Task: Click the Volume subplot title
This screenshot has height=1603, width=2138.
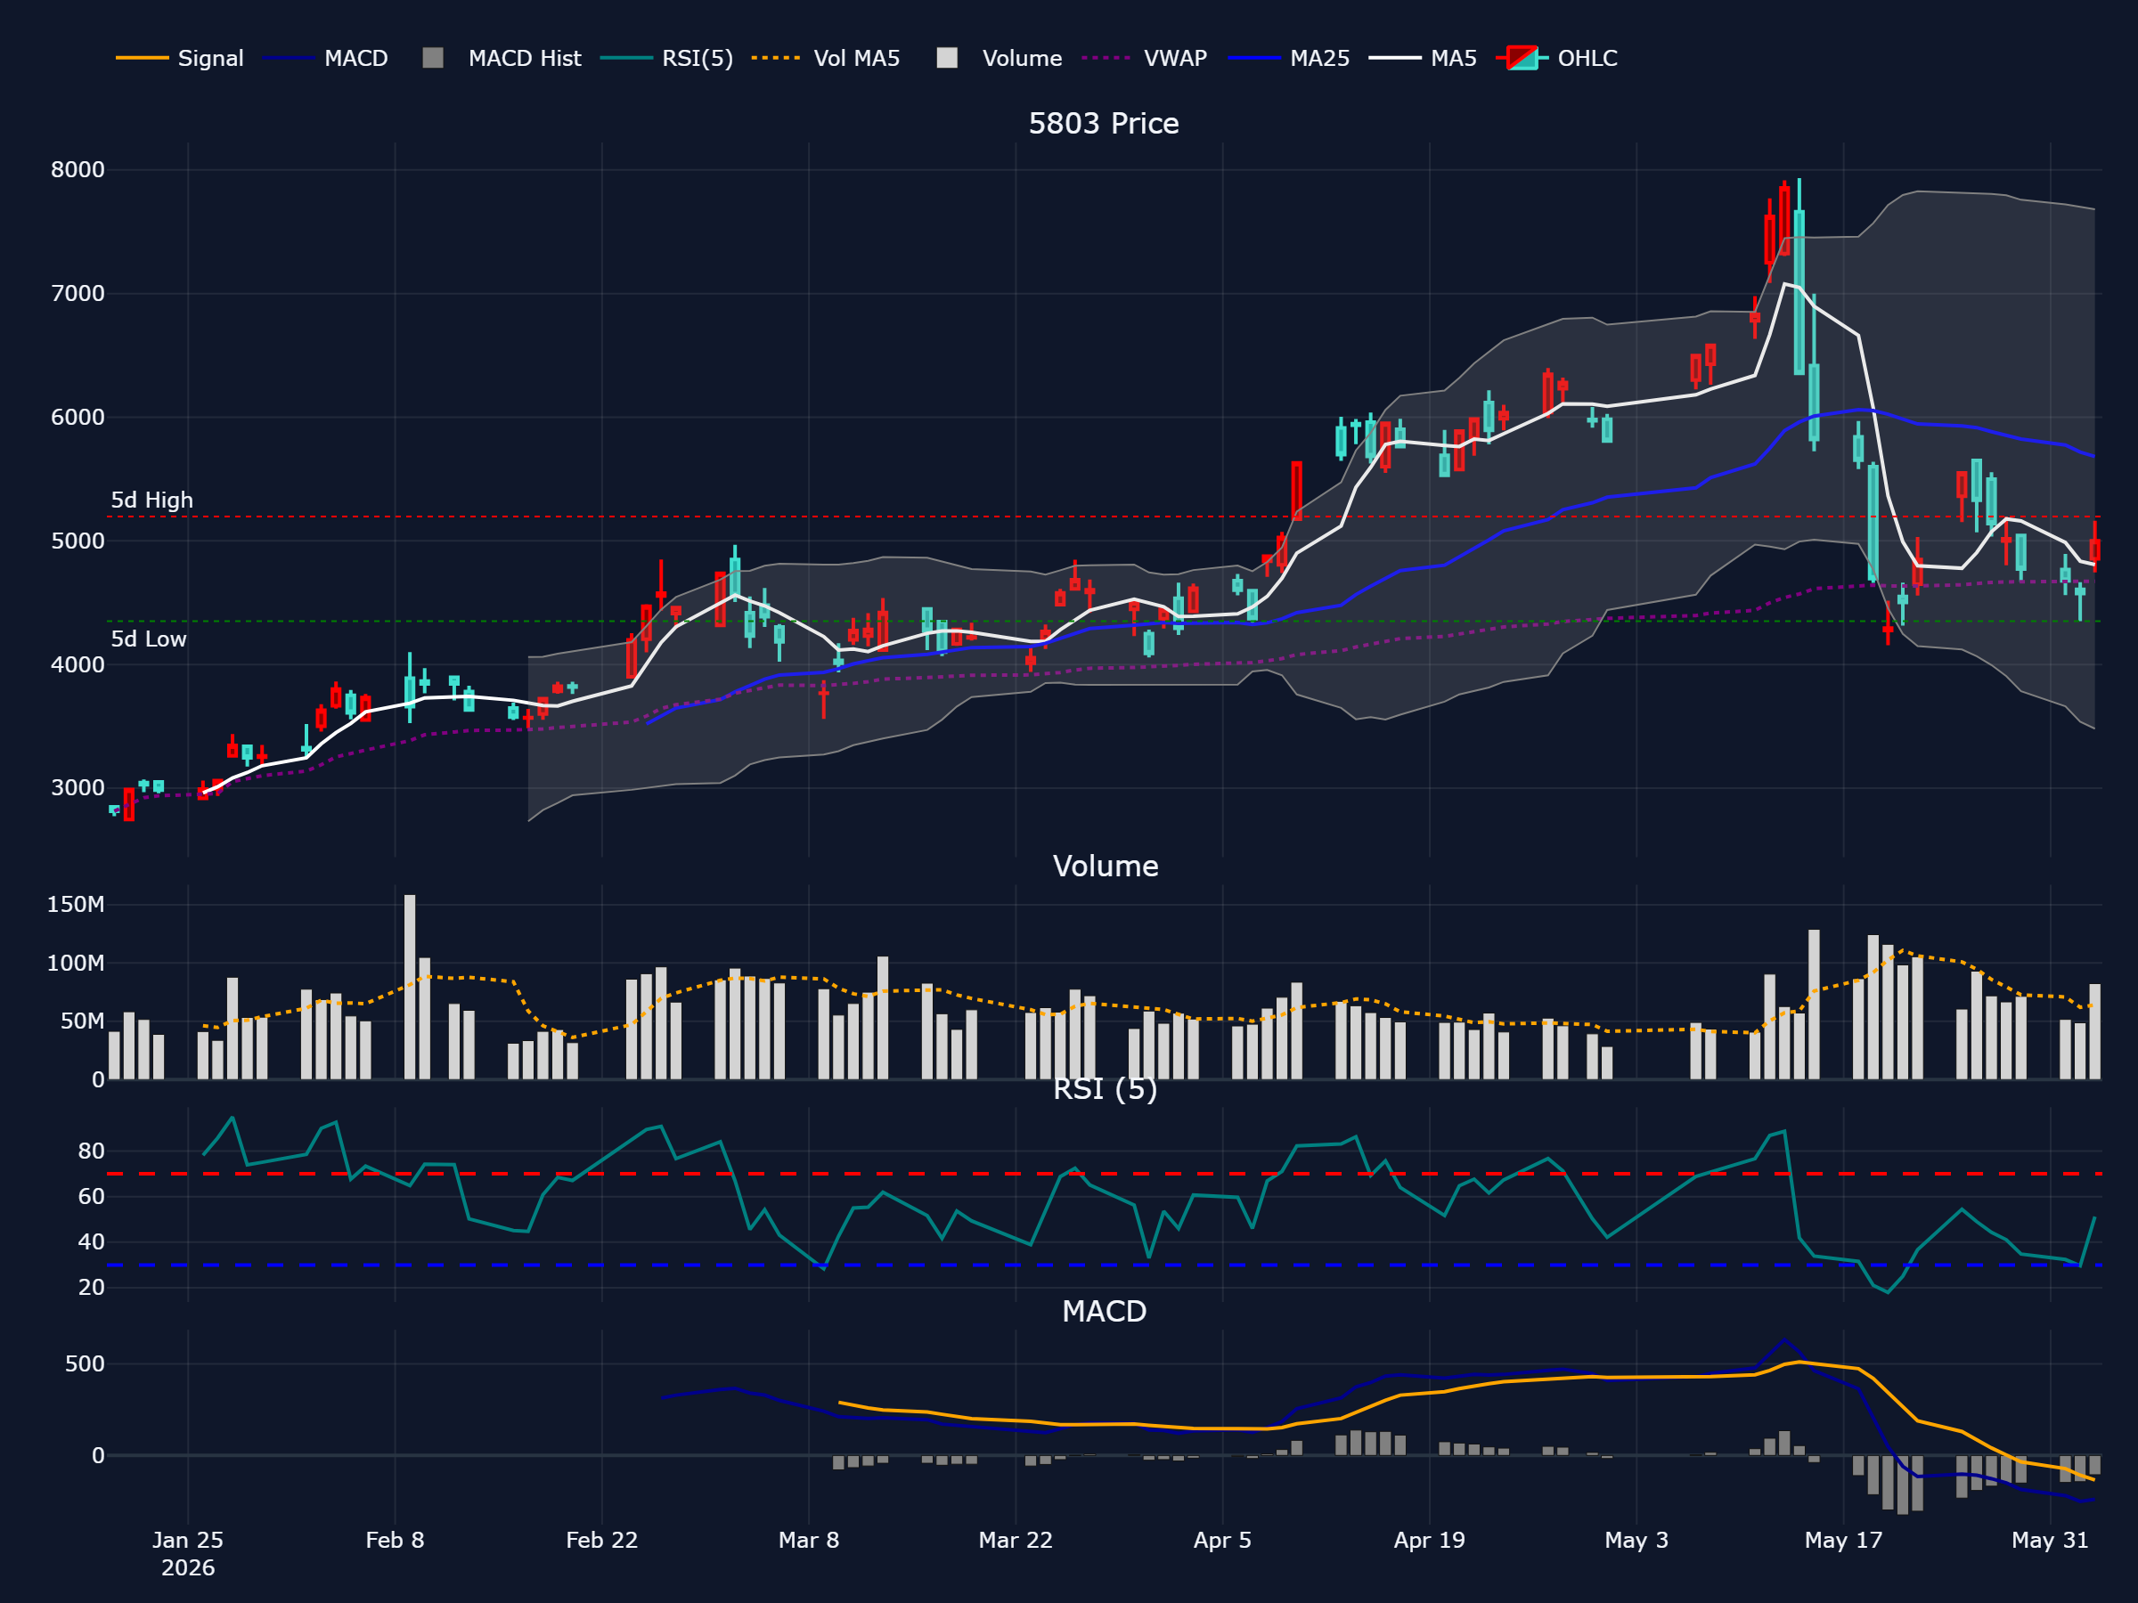Action: (x=1105, y=866)
